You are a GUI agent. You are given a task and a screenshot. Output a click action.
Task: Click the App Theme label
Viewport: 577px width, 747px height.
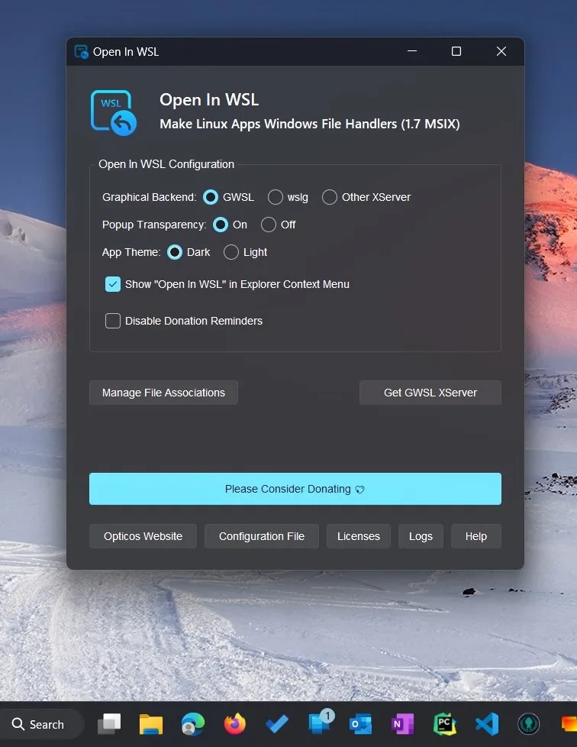pos(131,253)
